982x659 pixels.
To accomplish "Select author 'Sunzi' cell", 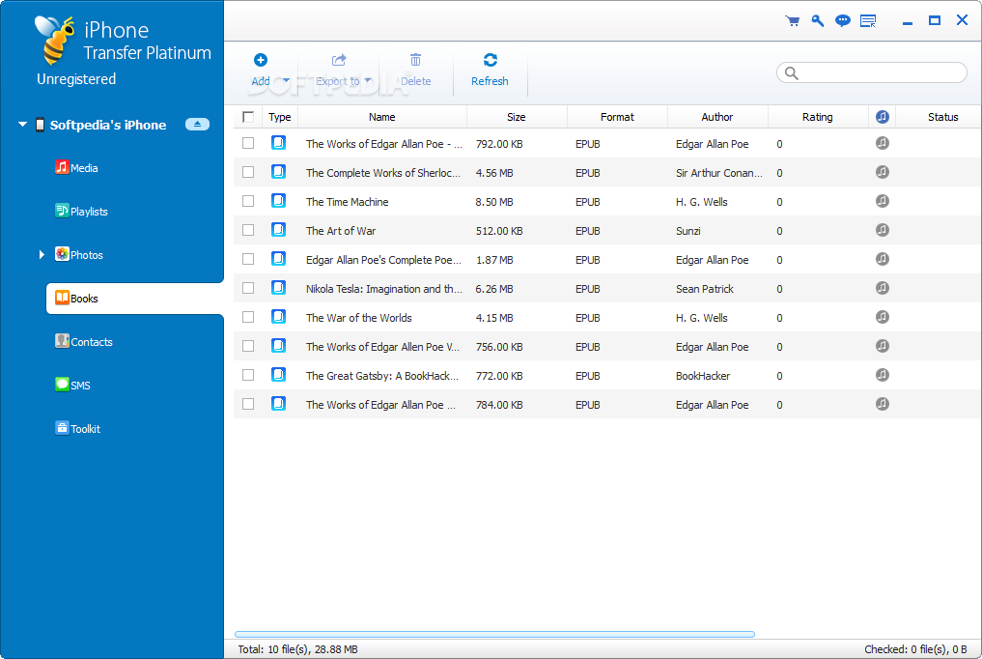I will click(688, 231).
